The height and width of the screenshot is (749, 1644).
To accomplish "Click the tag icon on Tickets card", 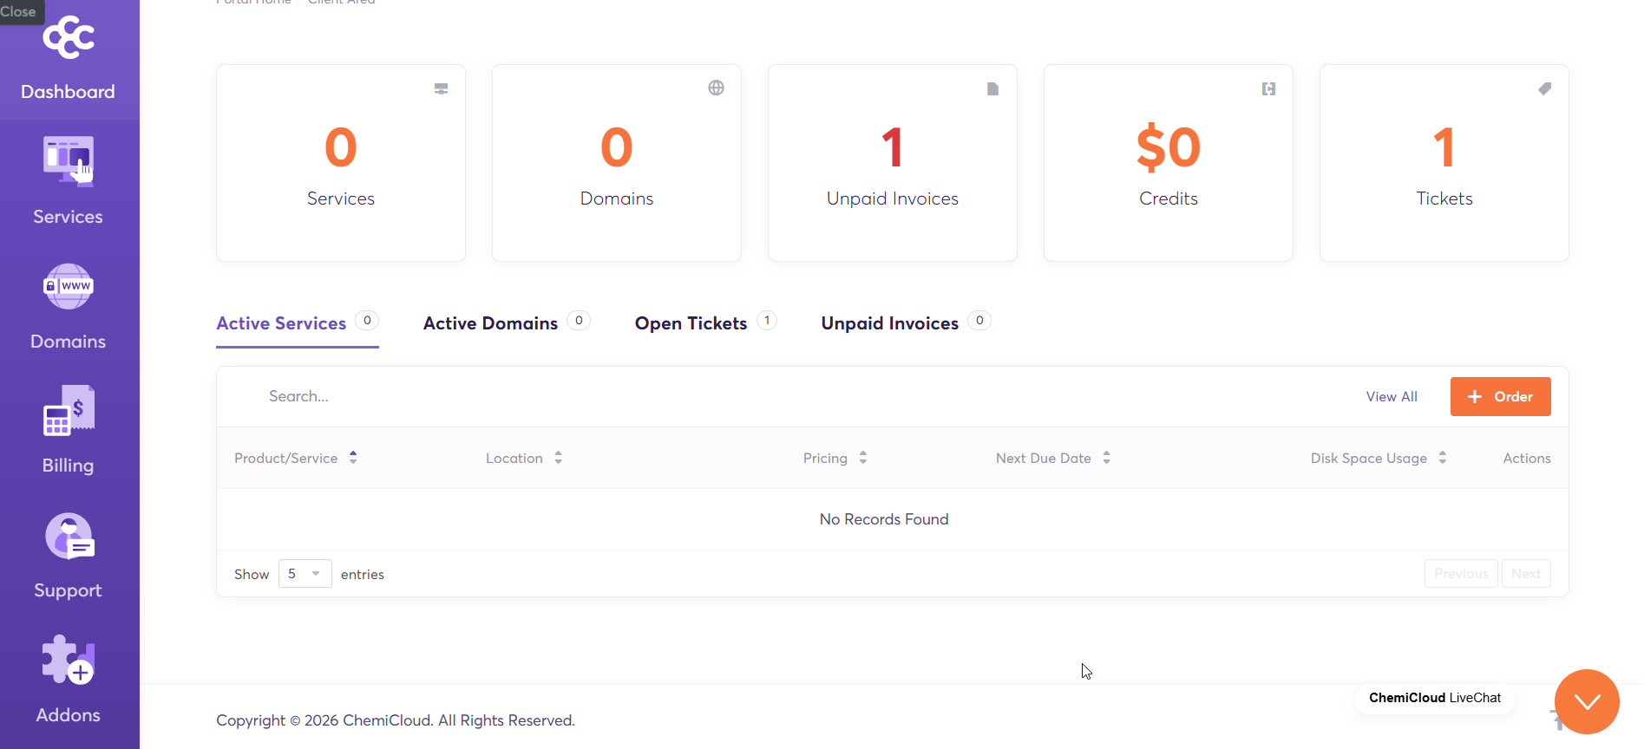I will [1544, 88].
